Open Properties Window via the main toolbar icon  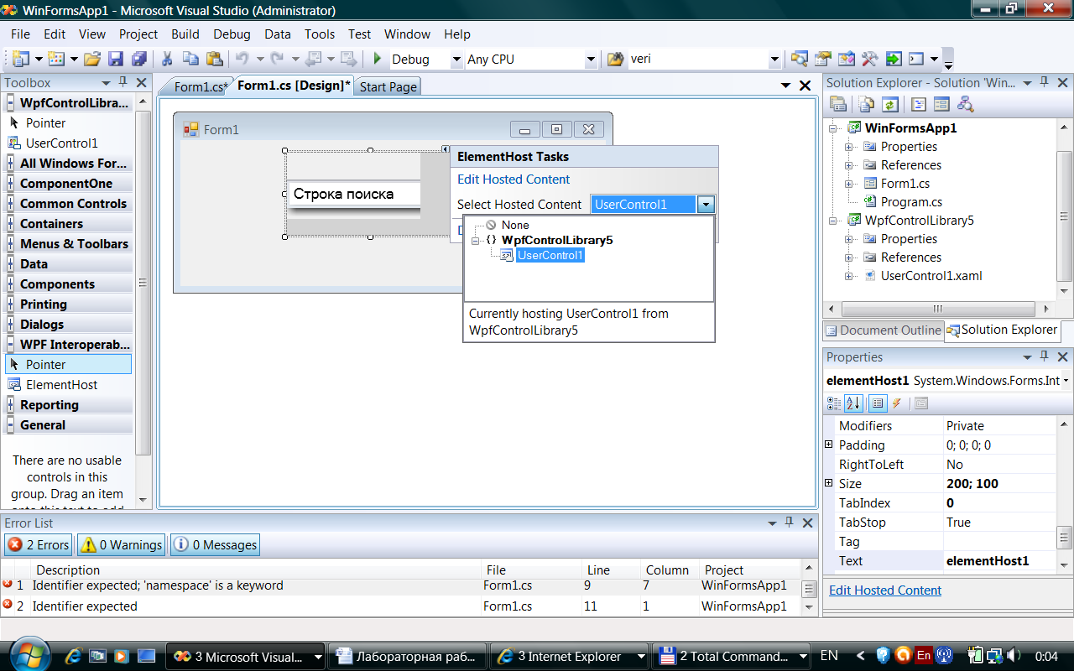click(822, 59)
